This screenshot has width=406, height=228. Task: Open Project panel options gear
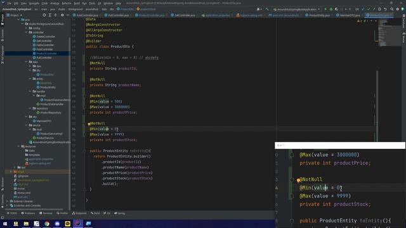pos(62,15)
